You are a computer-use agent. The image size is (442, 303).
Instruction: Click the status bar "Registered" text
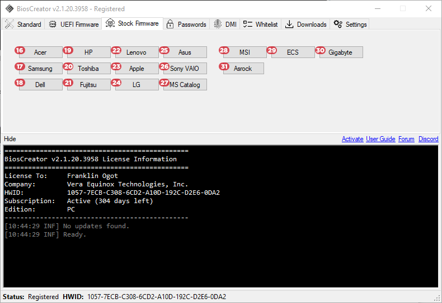(43, 297)
